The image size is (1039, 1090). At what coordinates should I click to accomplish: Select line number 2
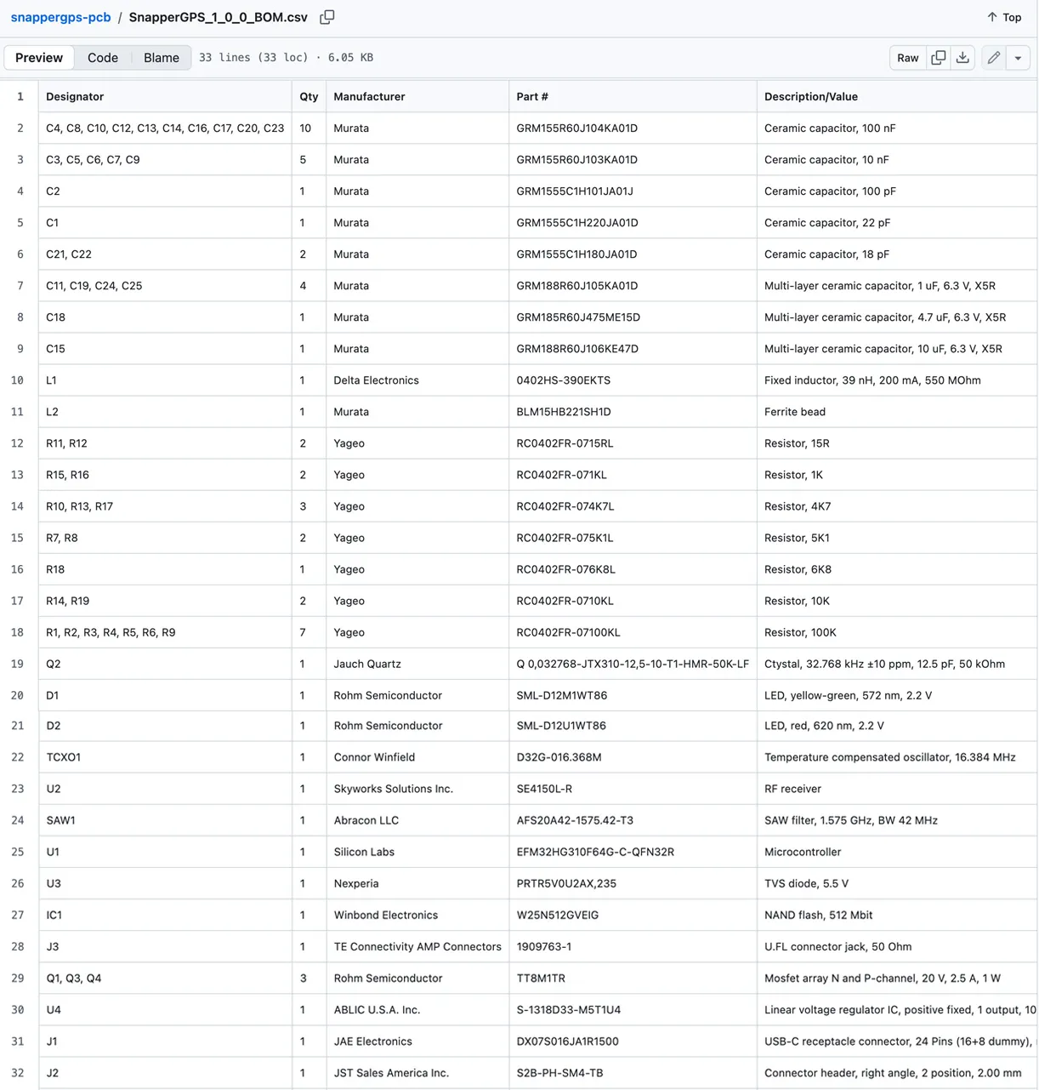pos(20,128)
